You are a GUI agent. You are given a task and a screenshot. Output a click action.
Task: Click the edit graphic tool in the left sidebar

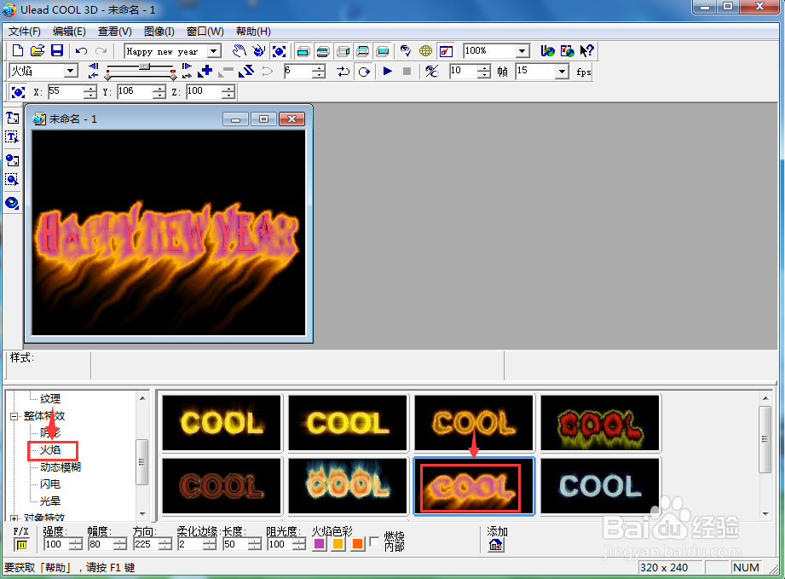(12, 179)
